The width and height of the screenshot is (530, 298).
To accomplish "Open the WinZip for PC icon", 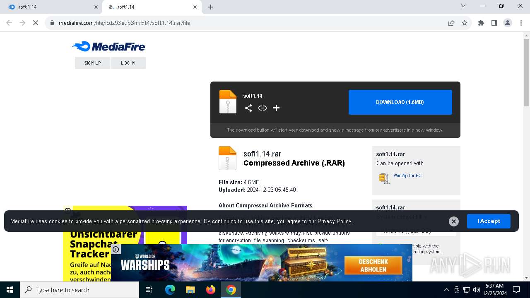I will 384,178.
